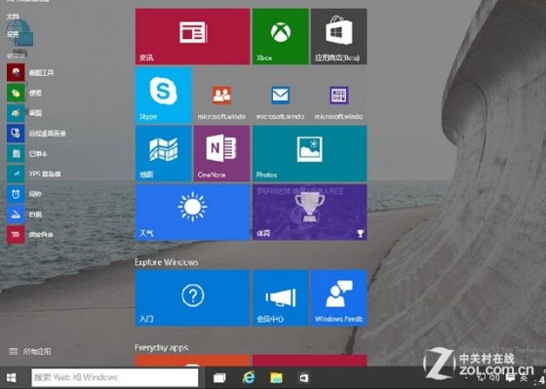Open 远程桌面连接 Remote Desktop Connection
Screen dimensions: 546x389
point(36,133)
